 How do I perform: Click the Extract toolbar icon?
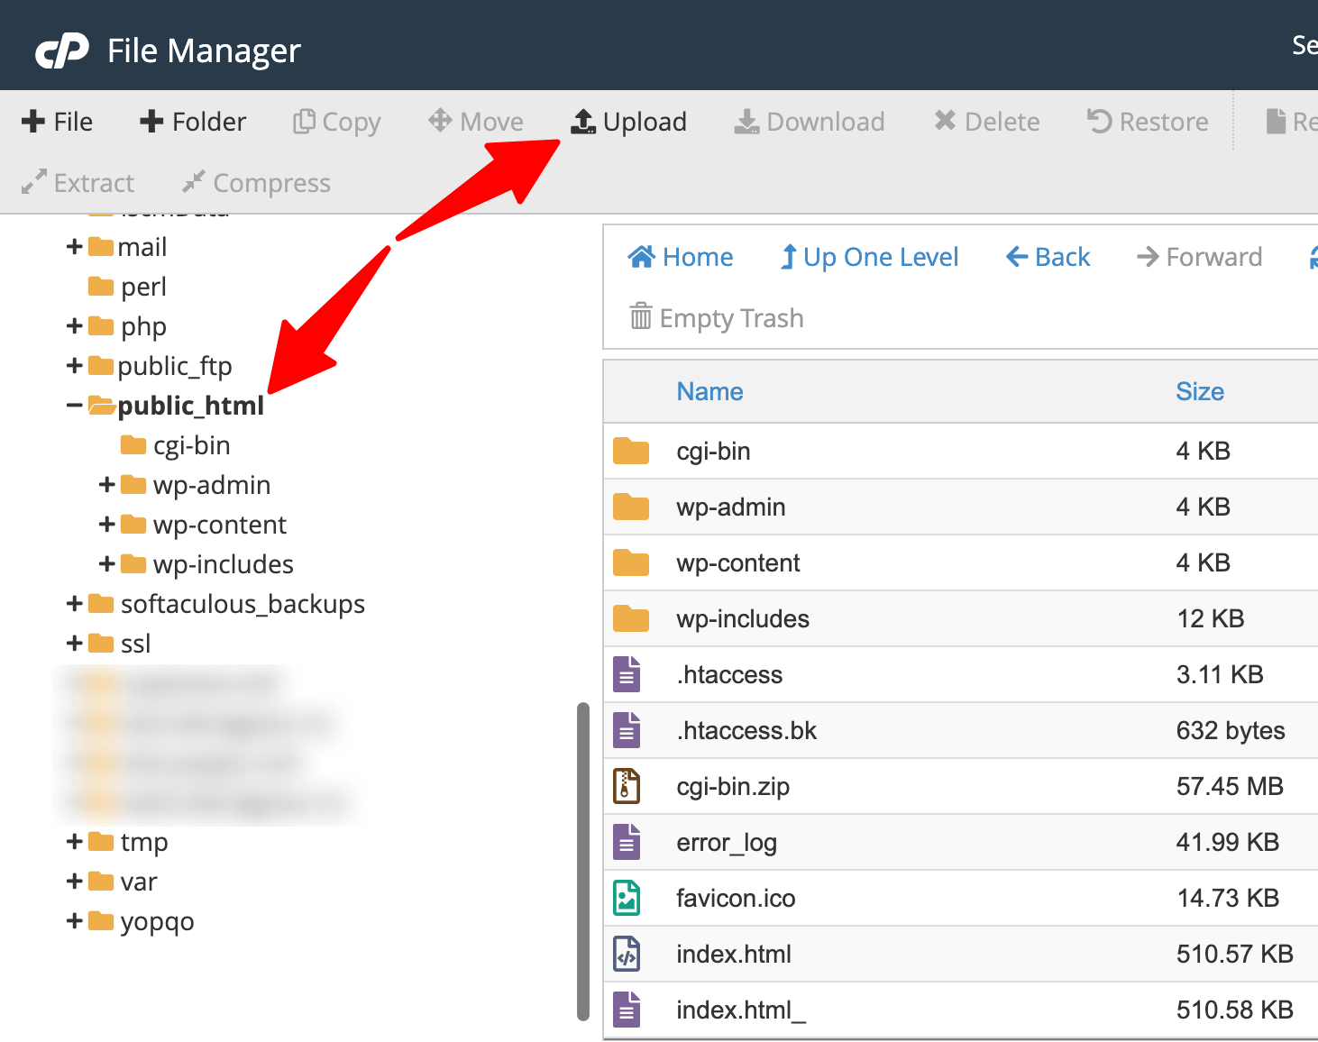pos(78,182)
